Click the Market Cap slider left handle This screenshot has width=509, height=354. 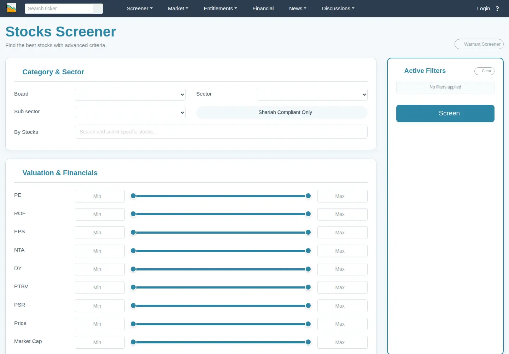point(133,342)
